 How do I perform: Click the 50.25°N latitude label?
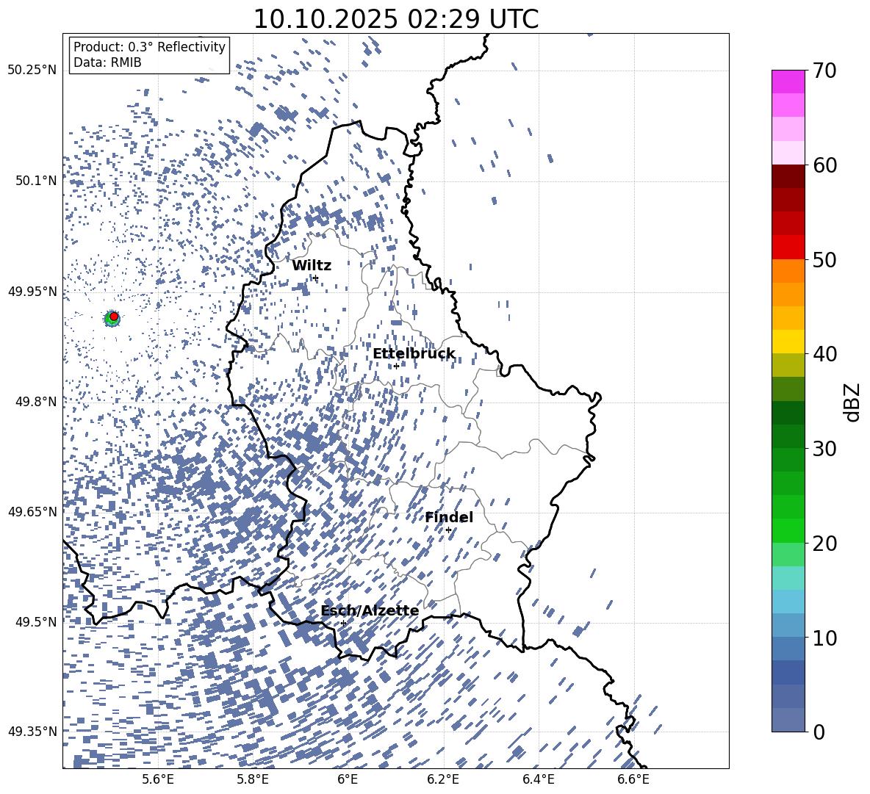click(32, 71)
